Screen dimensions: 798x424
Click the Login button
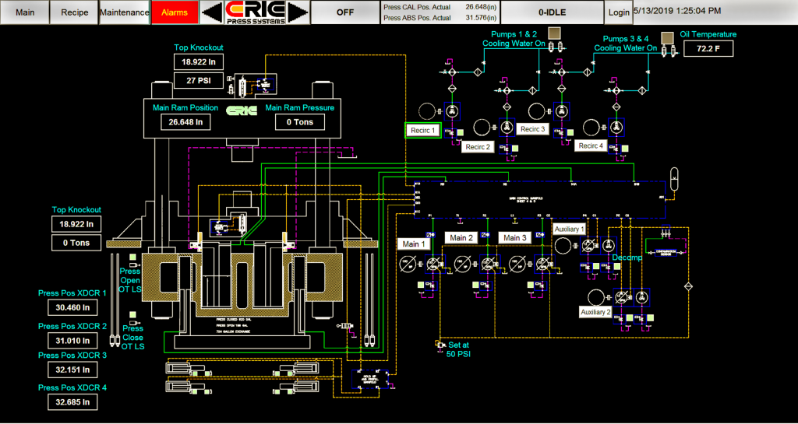click(619, 12)
